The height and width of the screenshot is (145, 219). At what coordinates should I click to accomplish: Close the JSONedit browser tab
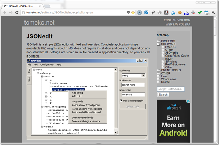[x=40, y=6]
